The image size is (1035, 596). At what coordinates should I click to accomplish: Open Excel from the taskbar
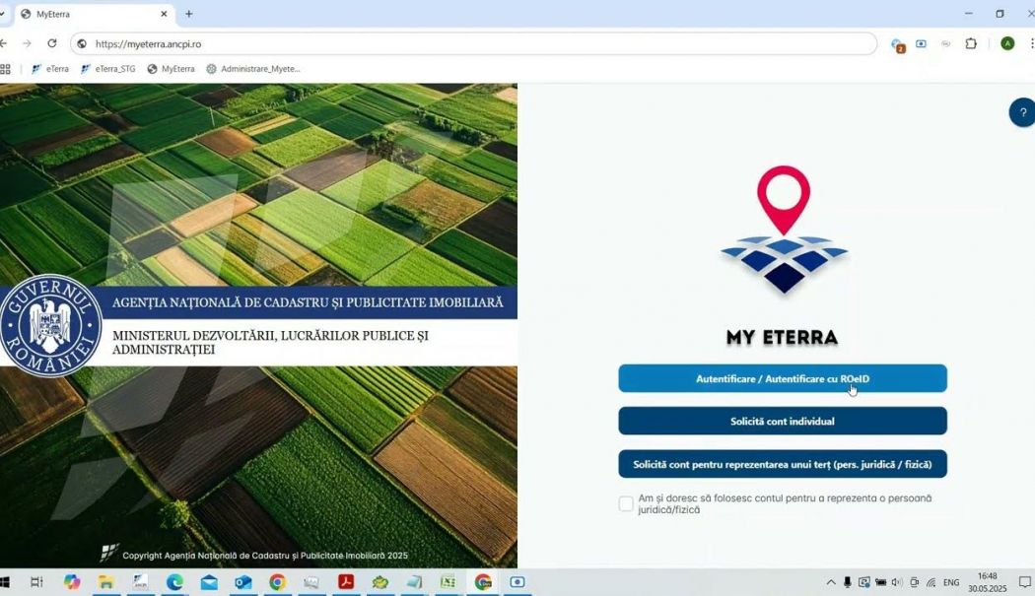448,582
